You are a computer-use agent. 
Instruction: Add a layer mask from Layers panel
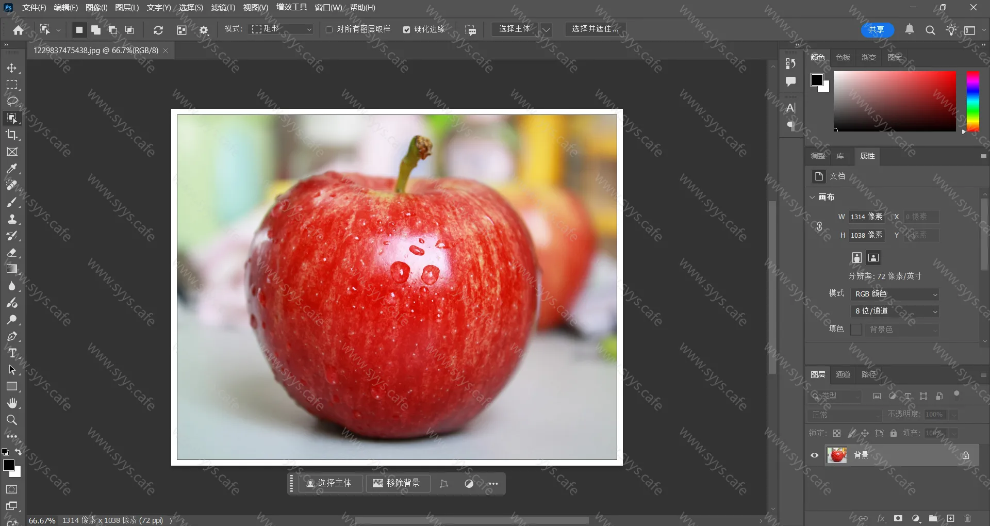(x=898, y=518)
